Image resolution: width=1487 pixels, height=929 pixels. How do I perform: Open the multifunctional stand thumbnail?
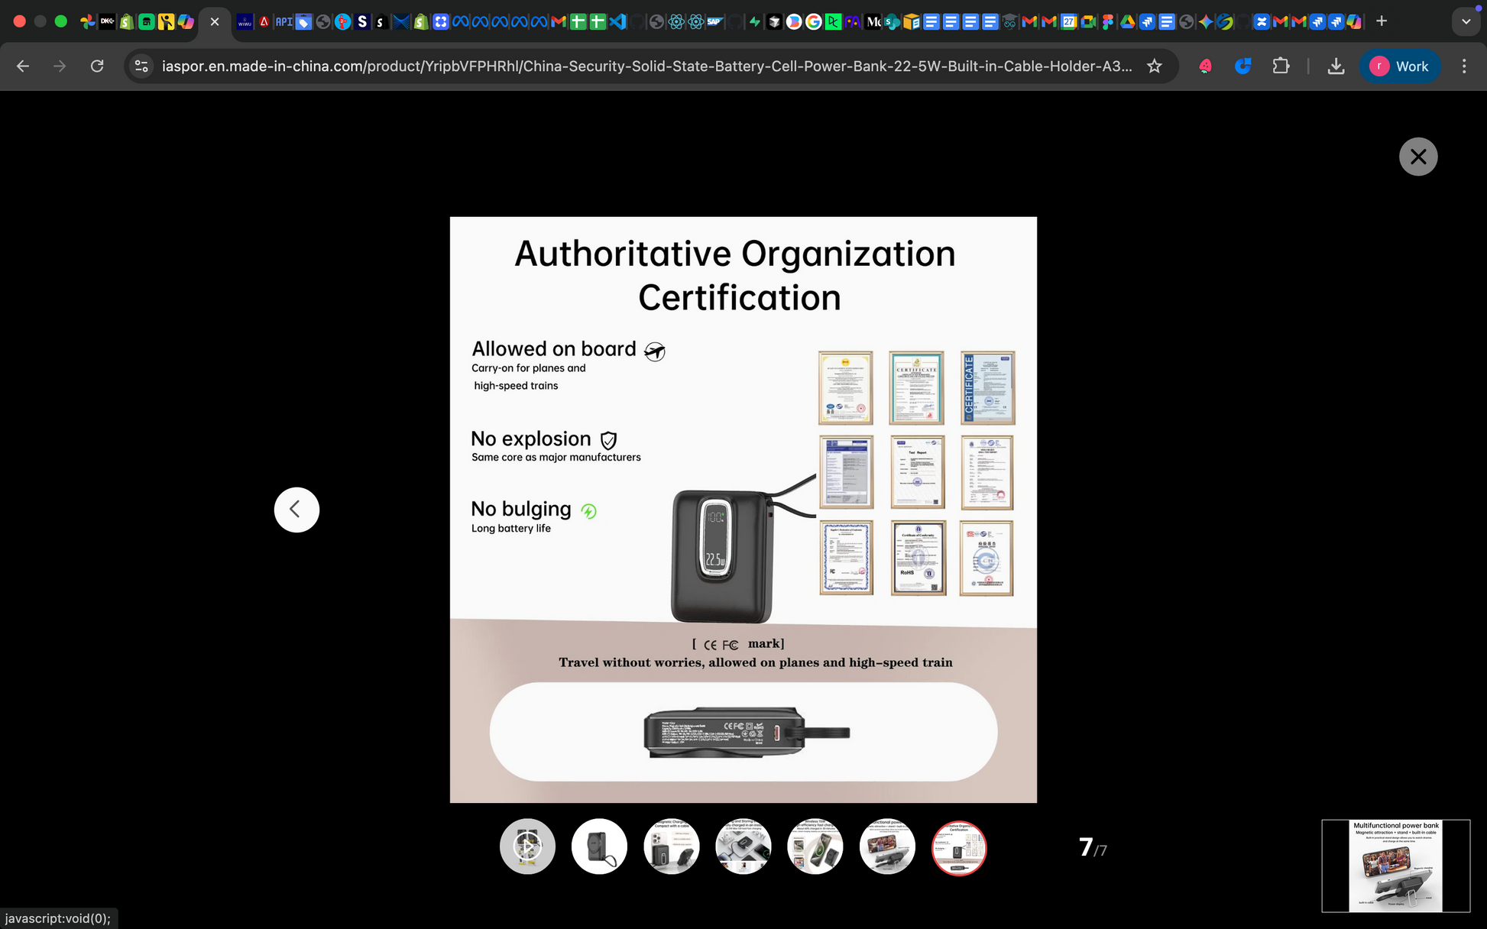[x=886, y=846]
